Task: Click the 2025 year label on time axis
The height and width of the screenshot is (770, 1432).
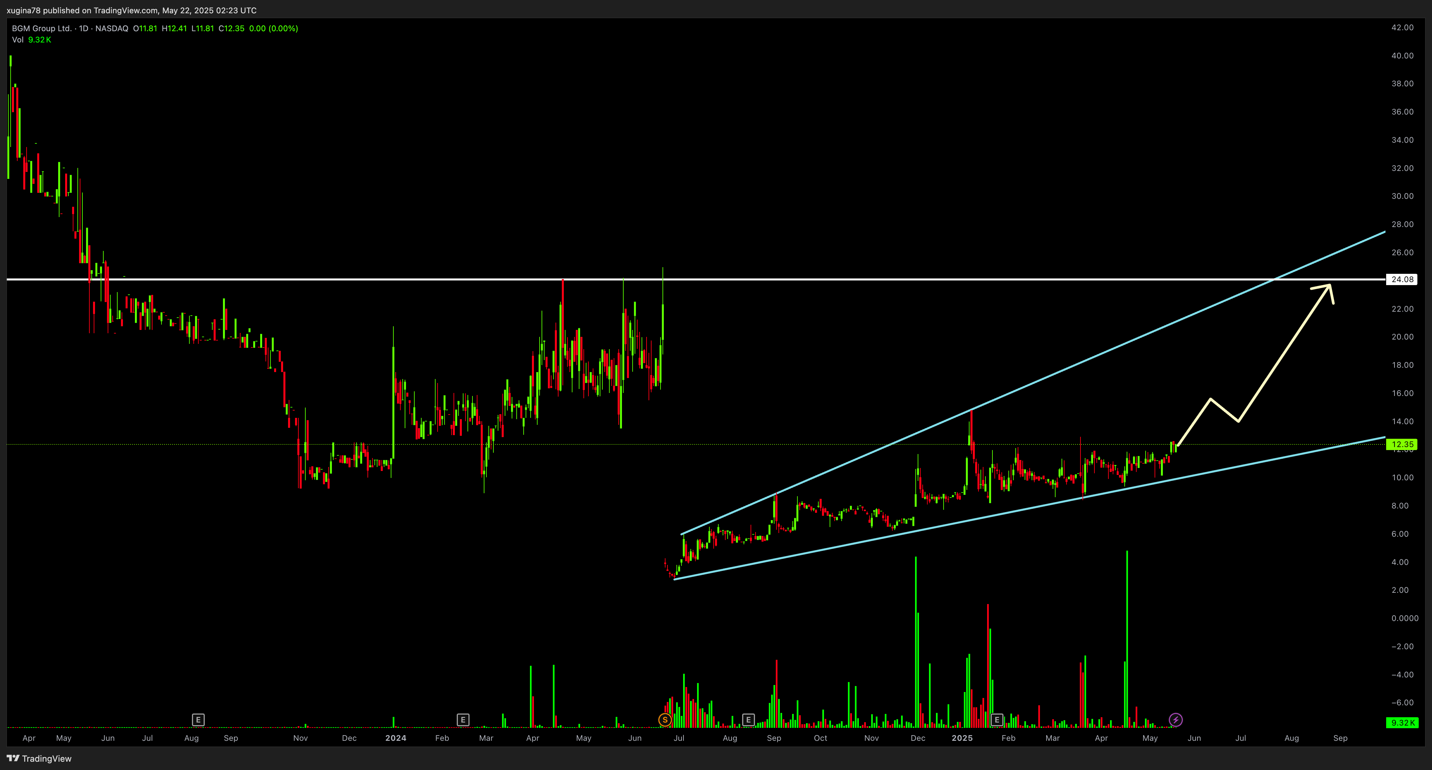Action: pos(962,738)
